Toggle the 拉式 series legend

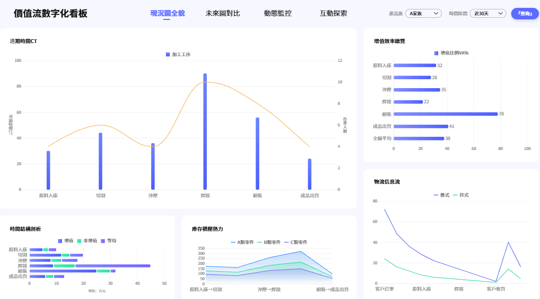pos(461,195)
